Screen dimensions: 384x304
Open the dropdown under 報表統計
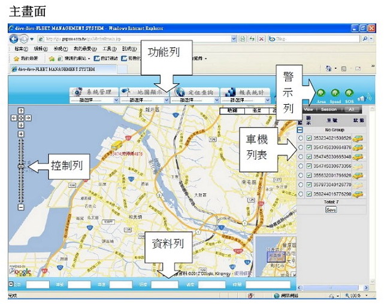click(x=246, y=101)
